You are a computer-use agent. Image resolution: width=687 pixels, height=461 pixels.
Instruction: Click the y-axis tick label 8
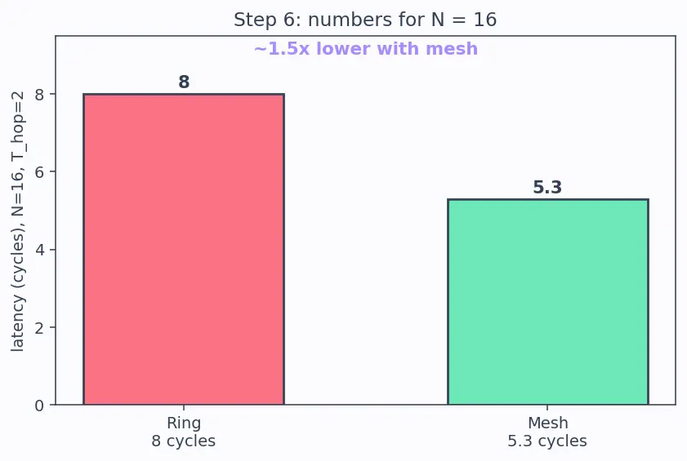[x=39, y=94]
